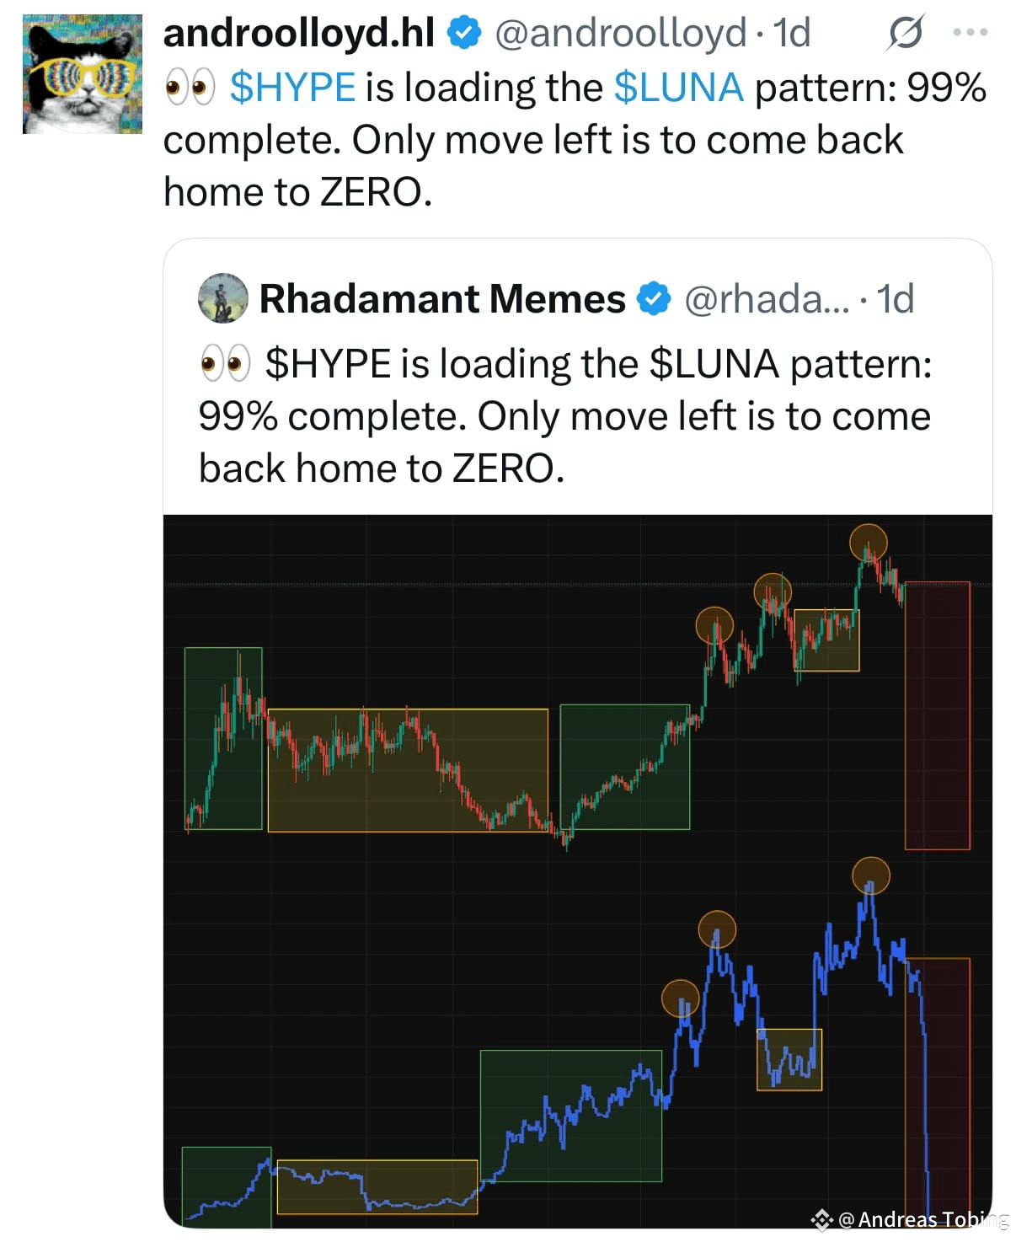This screenshot has height=1242, width=1016.
Task: Click Rhadamant Memes' profile avatar
Action: pyautogui.click(x=222, y=298)
